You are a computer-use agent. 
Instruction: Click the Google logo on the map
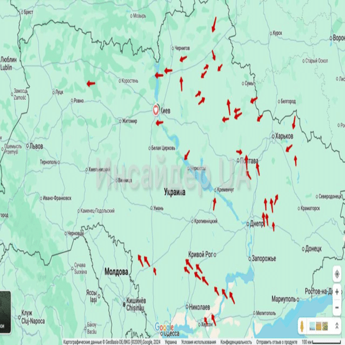[164, 327]
